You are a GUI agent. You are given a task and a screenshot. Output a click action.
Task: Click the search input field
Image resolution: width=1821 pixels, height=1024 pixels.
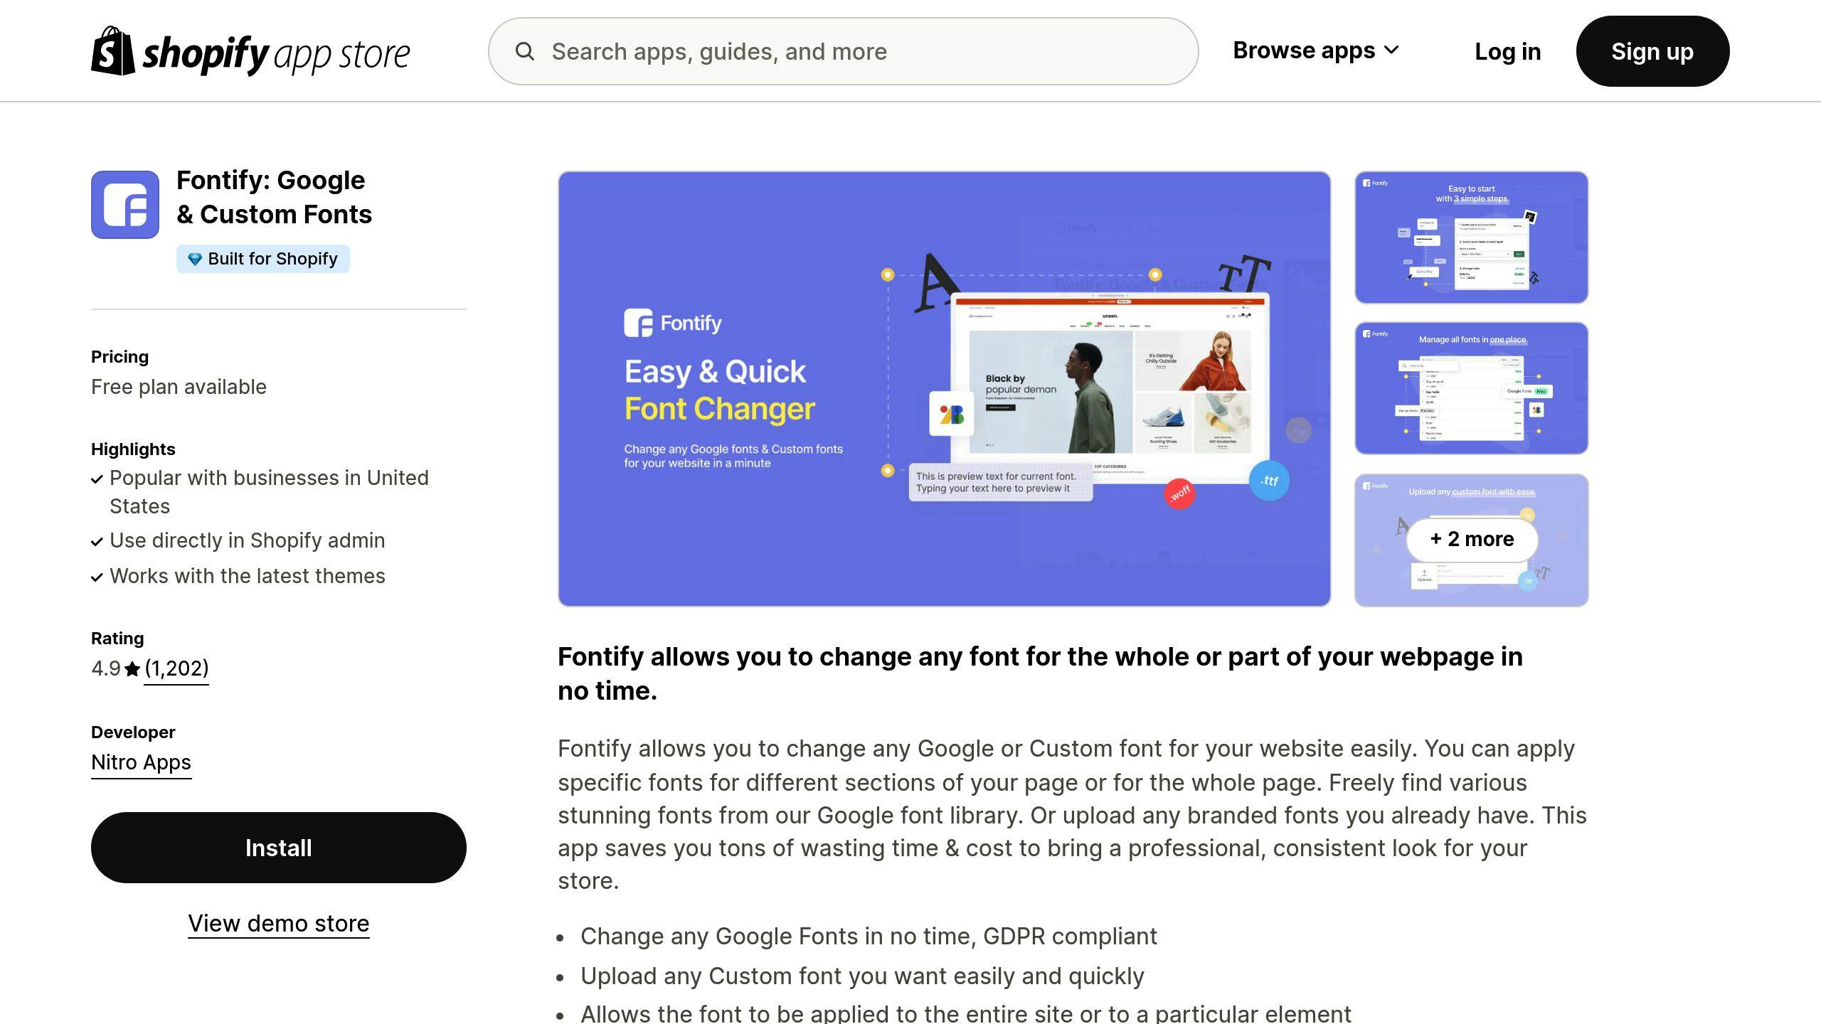[x=843, y=51]
